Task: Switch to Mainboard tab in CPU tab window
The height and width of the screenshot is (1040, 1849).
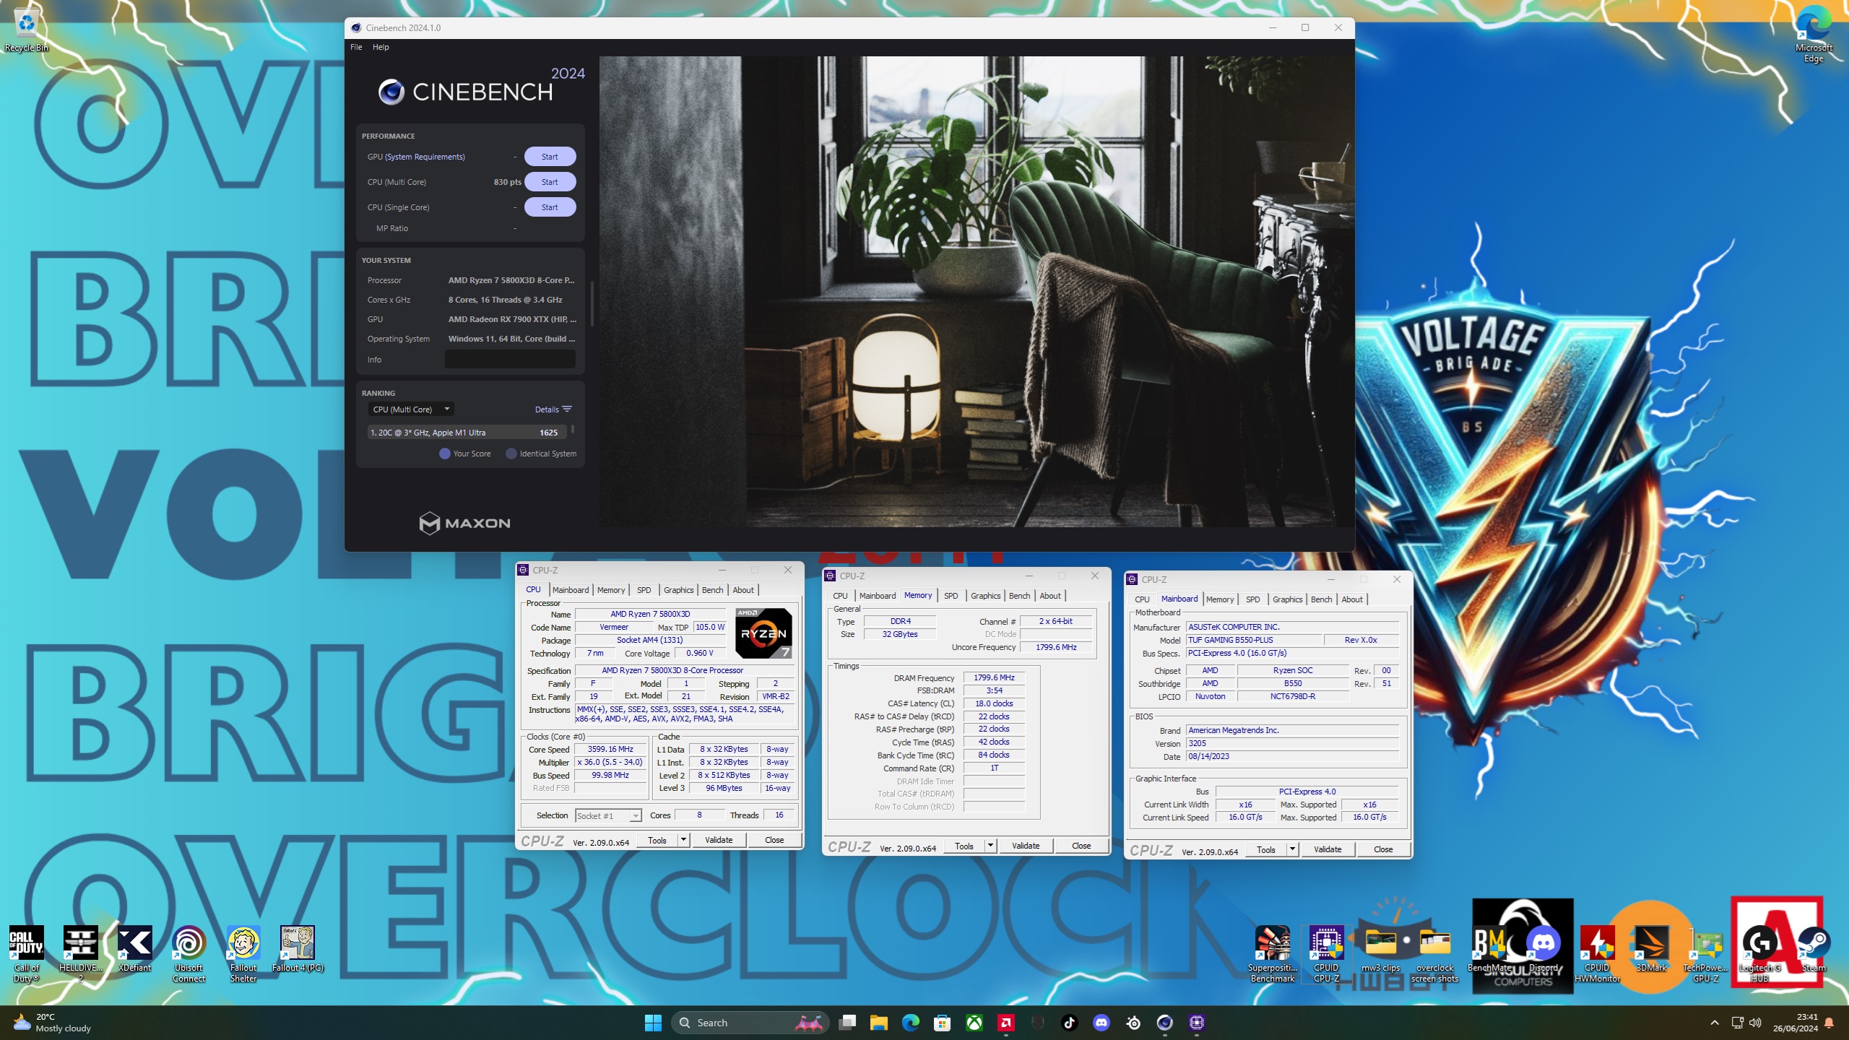Action: coord(571,590)
